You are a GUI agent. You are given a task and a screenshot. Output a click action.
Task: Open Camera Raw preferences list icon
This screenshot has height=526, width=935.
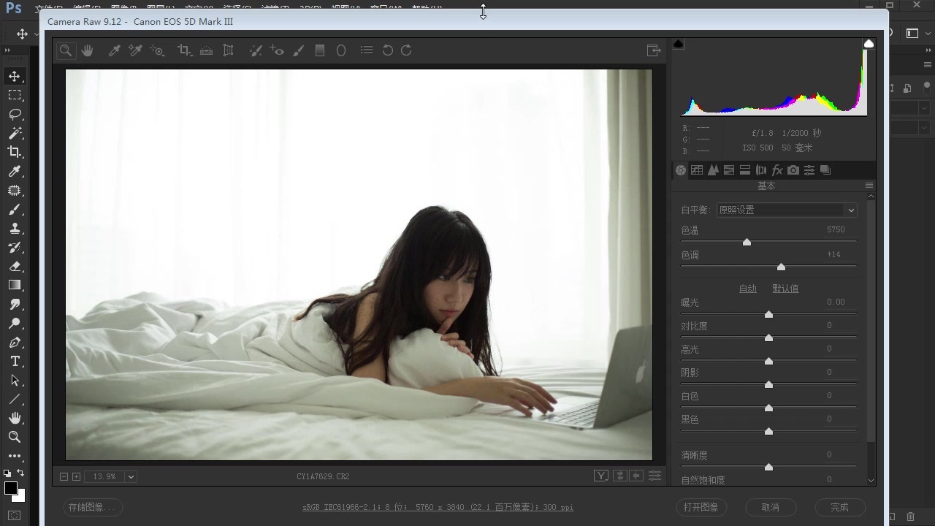tap(367, 50)
